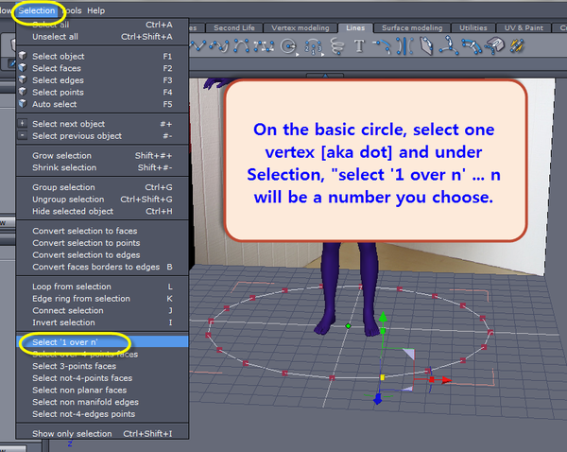Click the cube icon beside Auto select
Viewport: 567px width, 452px height.
(23, 103)
